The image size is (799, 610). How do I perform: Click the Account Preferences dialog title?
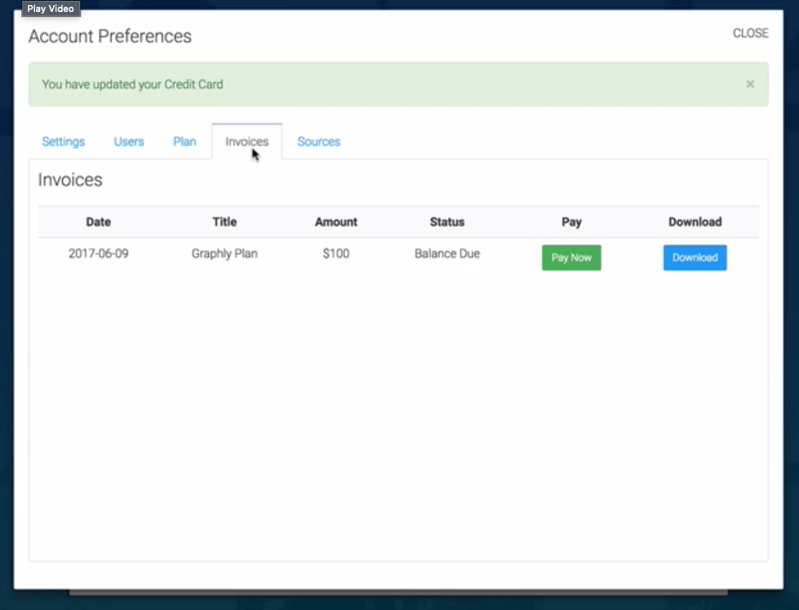point(110,36)
